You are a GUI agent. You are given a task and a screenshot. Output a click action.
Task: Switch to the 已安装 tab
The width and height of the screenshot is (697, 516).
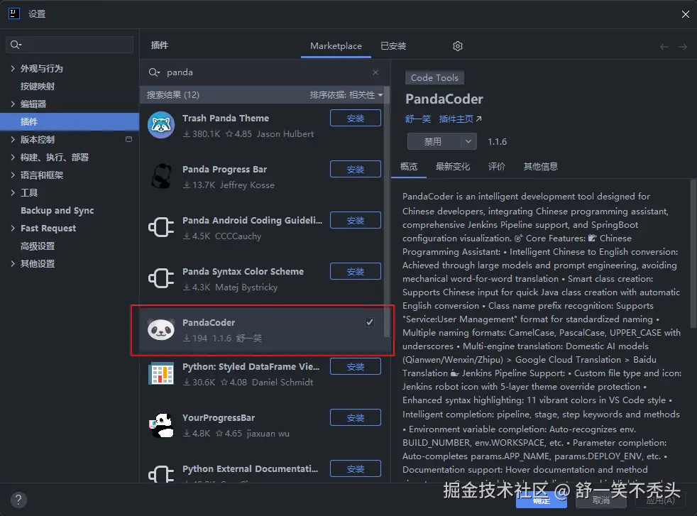pos(393,45)
